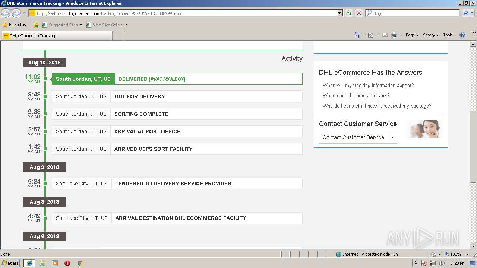Refresh the page using the refresh icon

[349, 13]
